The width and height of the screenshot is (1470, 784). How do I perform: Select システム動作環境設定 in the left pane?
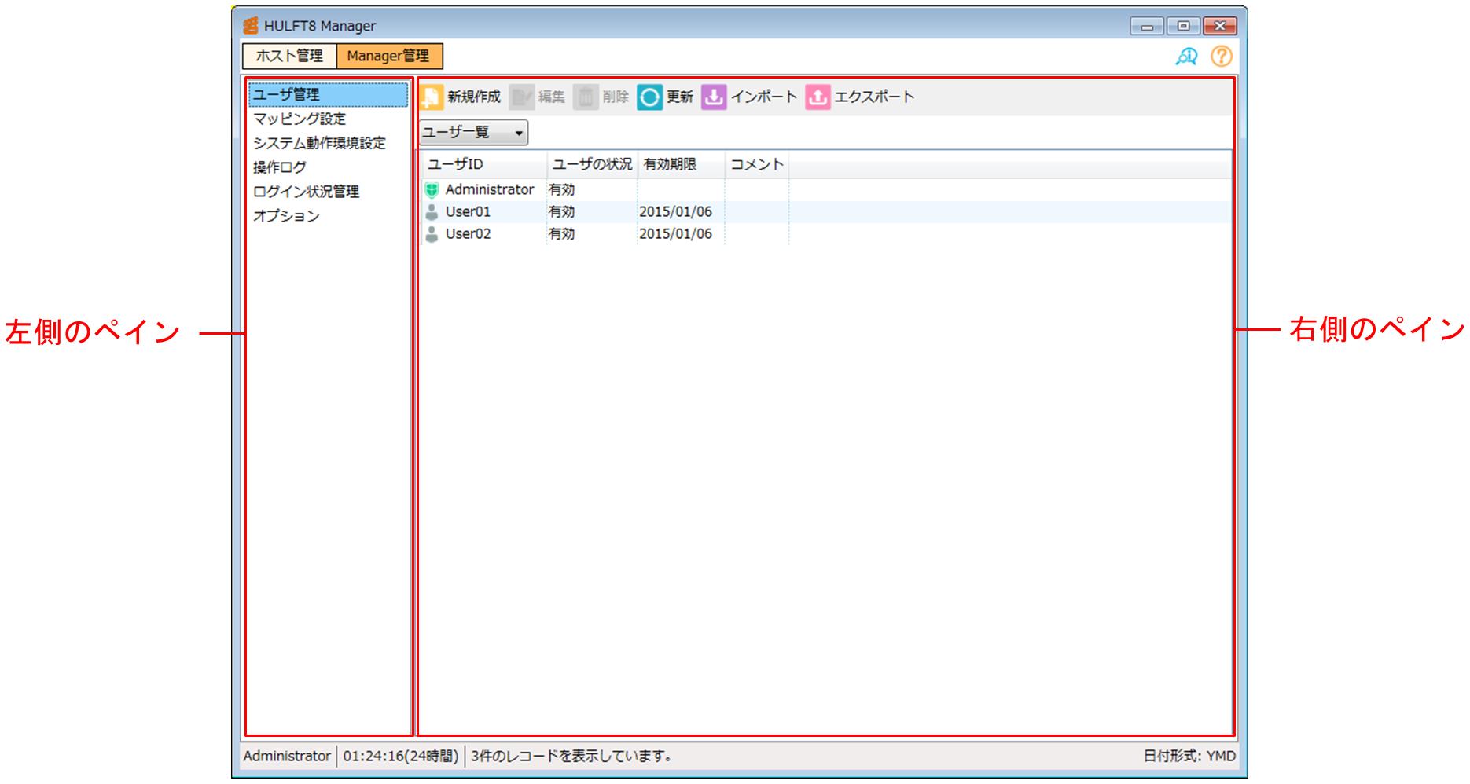coord(319,144)
